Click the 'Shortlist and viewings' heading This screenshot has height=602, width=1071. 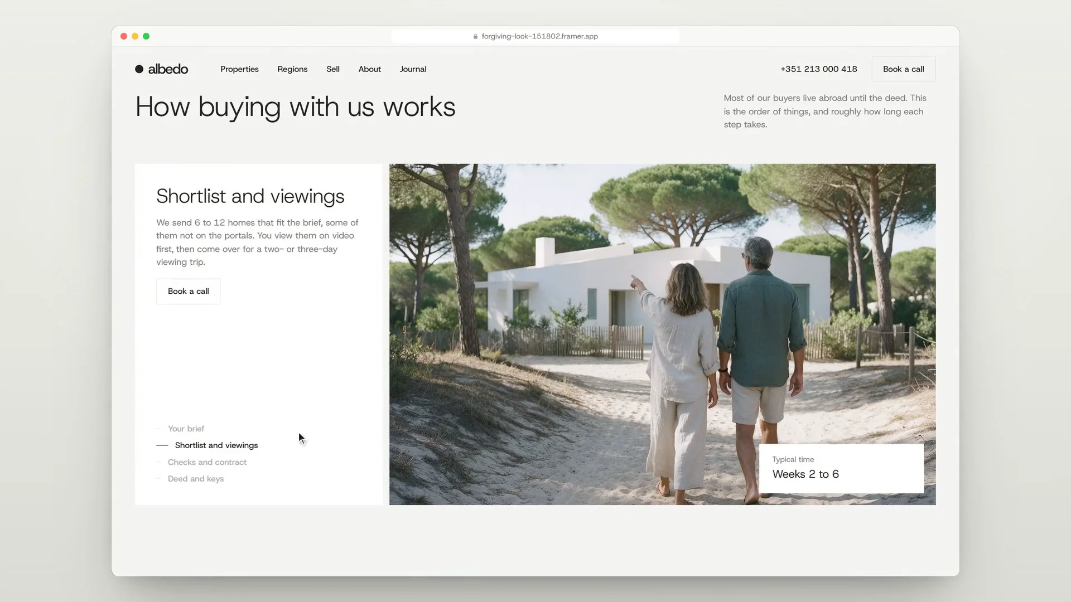coord(250,196)
